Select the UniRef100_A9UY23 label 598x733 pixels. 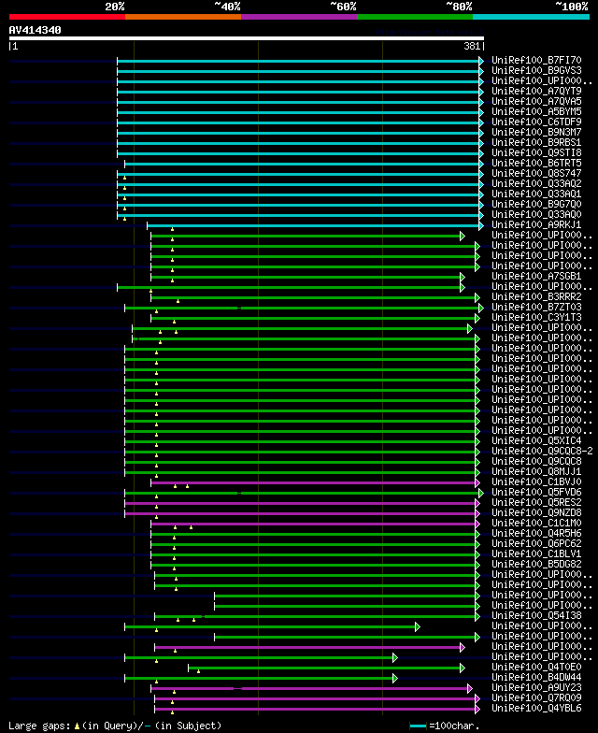click(536, 688)
